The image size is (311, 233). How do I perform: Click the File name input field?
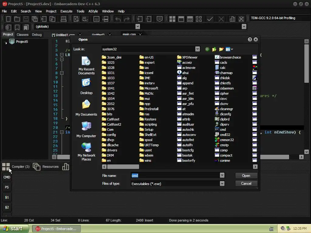point(175,176)
